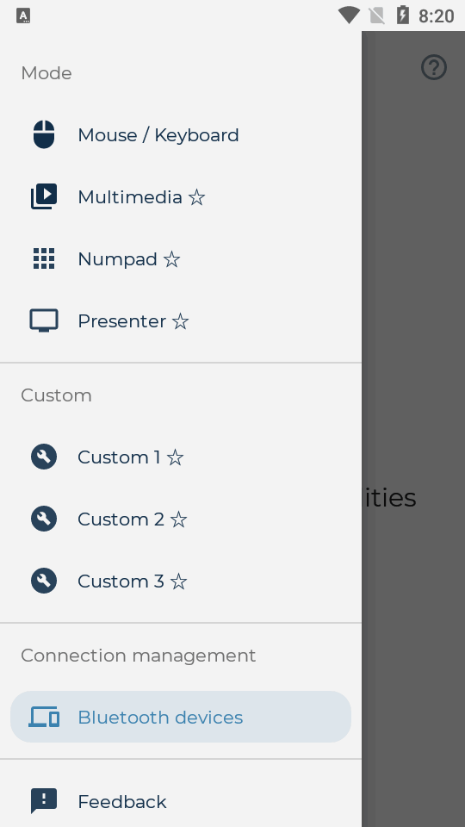Viewport: 465px width, 827px height.
Task: Open the Custom 2 layout
Action: click(x=181, y=519)
